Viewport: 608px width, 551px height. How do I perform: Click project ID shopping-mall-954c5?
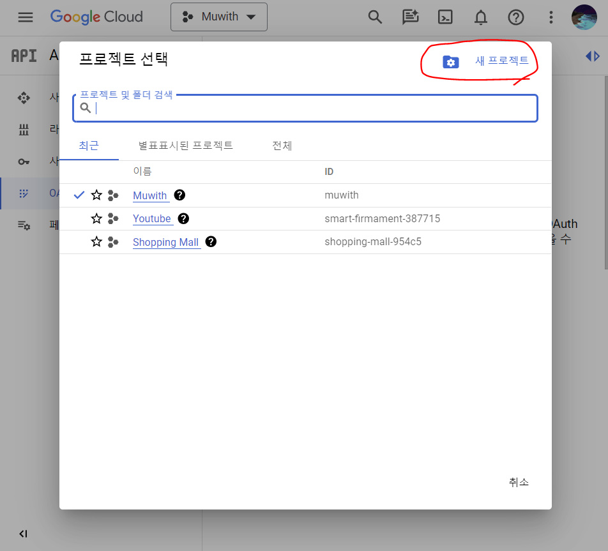373,241
